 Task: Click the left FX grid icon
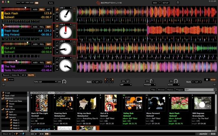click(4, 85)
